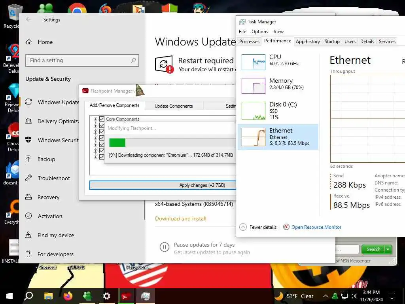The height and width of the screenshot is (304, 405).
Task: Click the Chromium download progress bar
Action: (x=172, y=142)
